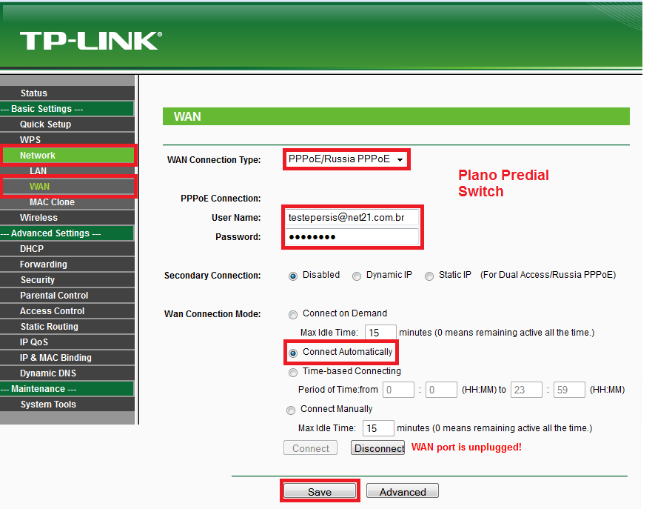Click the Advanced Settings section label
Image resolution: width=655 pixels, height=509 pixels.
[67, 233]
